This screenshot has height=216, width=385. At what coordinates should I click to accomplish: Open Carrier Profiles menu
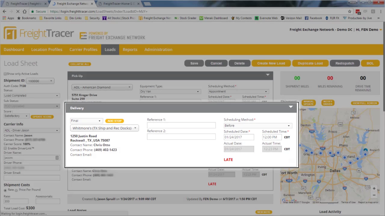click(83, 49)
